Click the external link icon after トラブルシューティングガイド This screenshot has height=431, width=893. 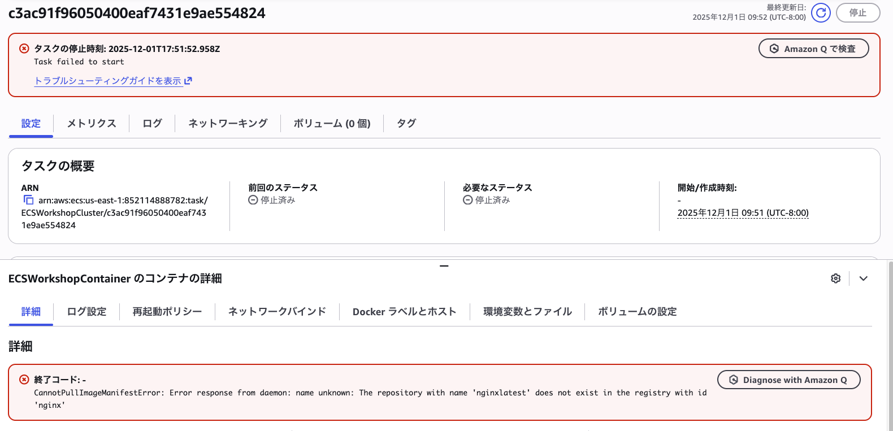[188, 81]
